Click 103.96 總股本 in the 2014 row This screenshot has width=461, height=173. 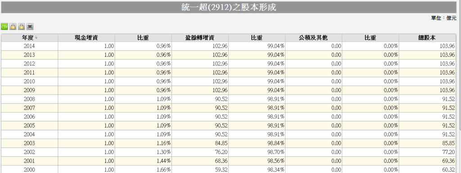pos(427,46)
